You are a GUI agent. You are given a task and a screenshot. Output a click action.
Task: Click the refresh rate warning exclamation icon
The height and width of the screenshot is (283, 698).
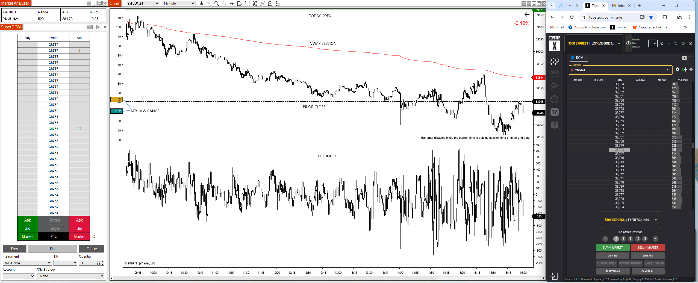628,43
